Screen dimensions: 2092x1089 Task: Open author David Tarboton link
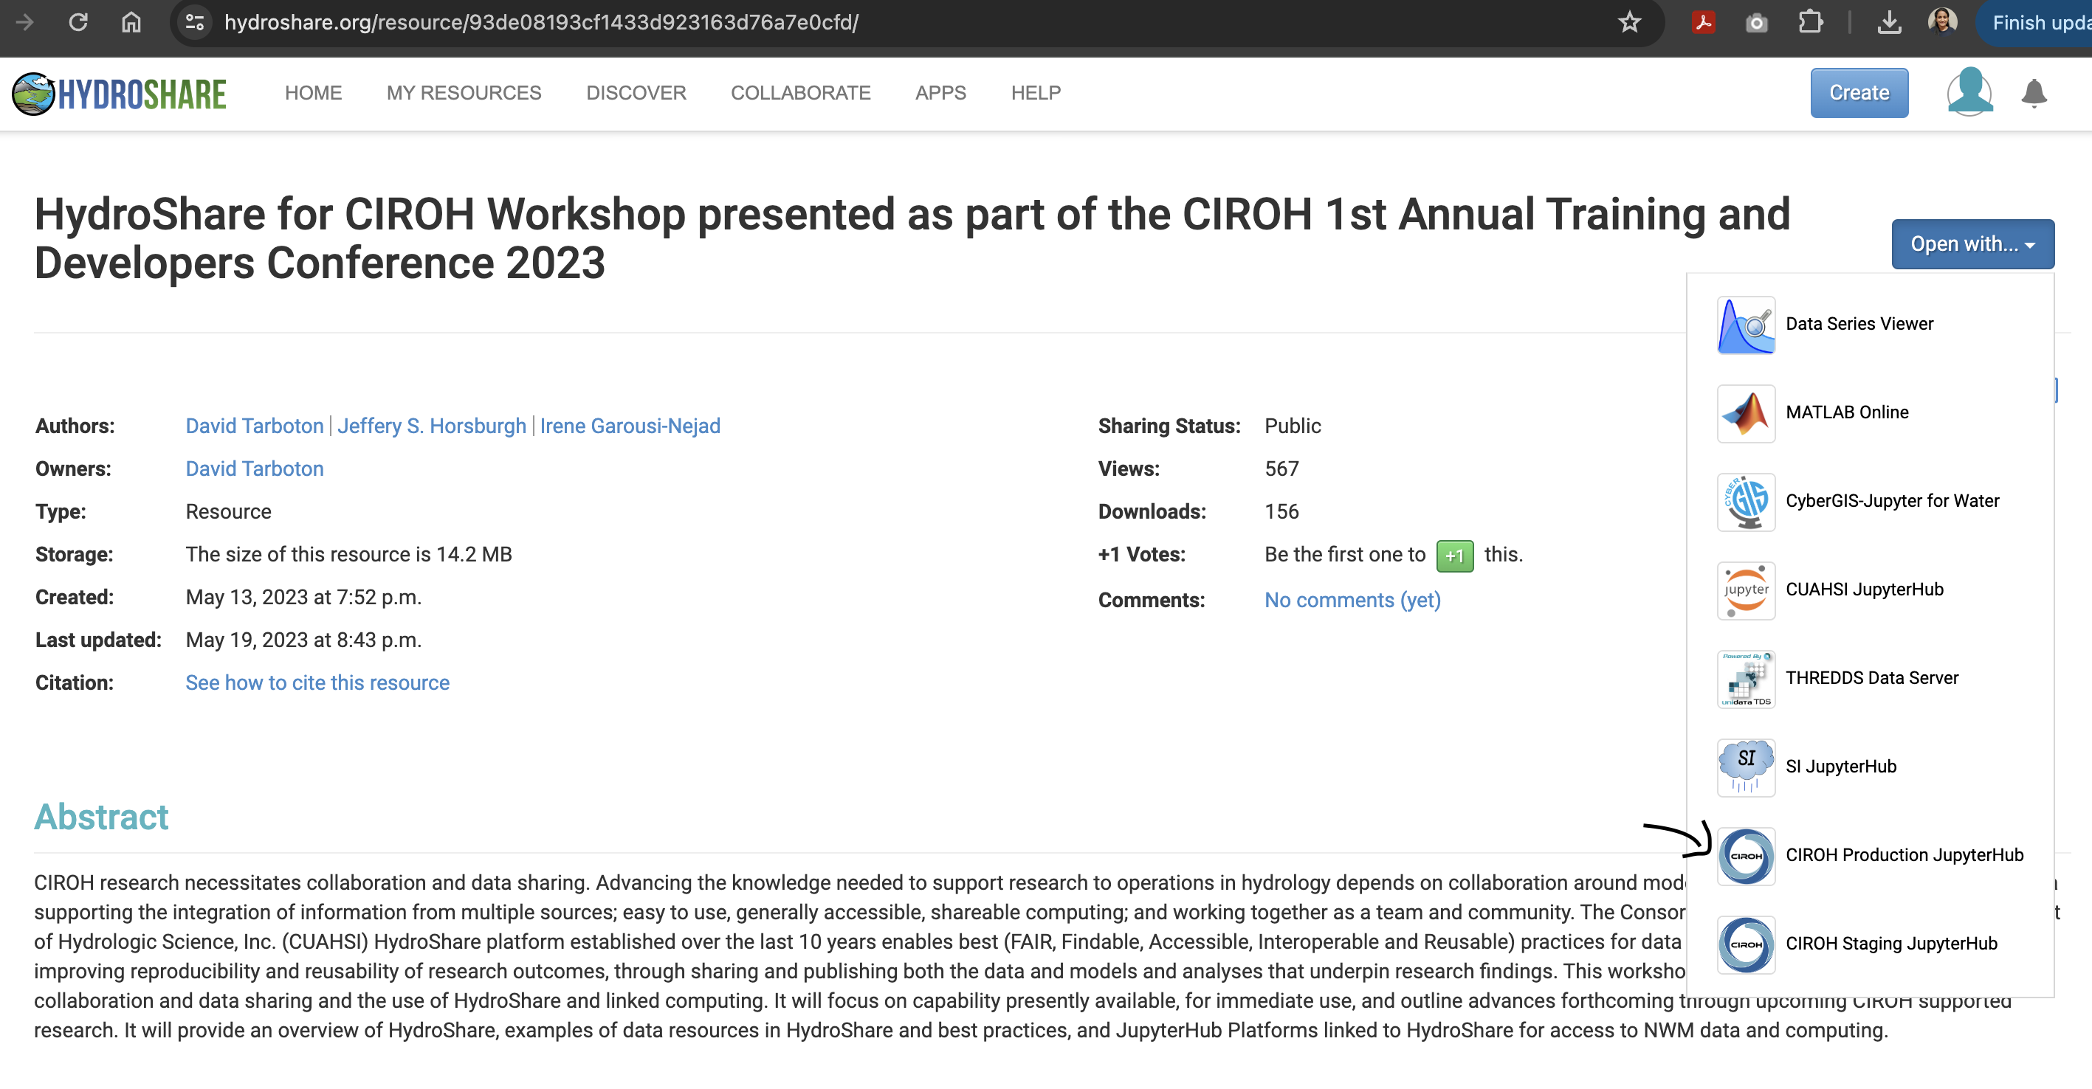tap(254, 426)
